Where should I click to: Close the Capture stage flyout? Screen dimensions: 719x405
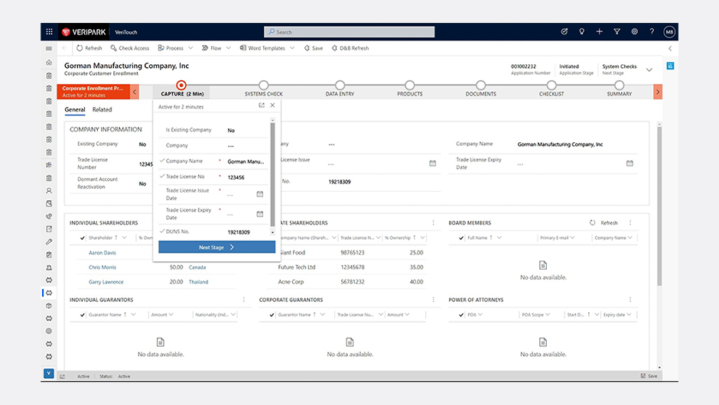[x=273, y=105]
